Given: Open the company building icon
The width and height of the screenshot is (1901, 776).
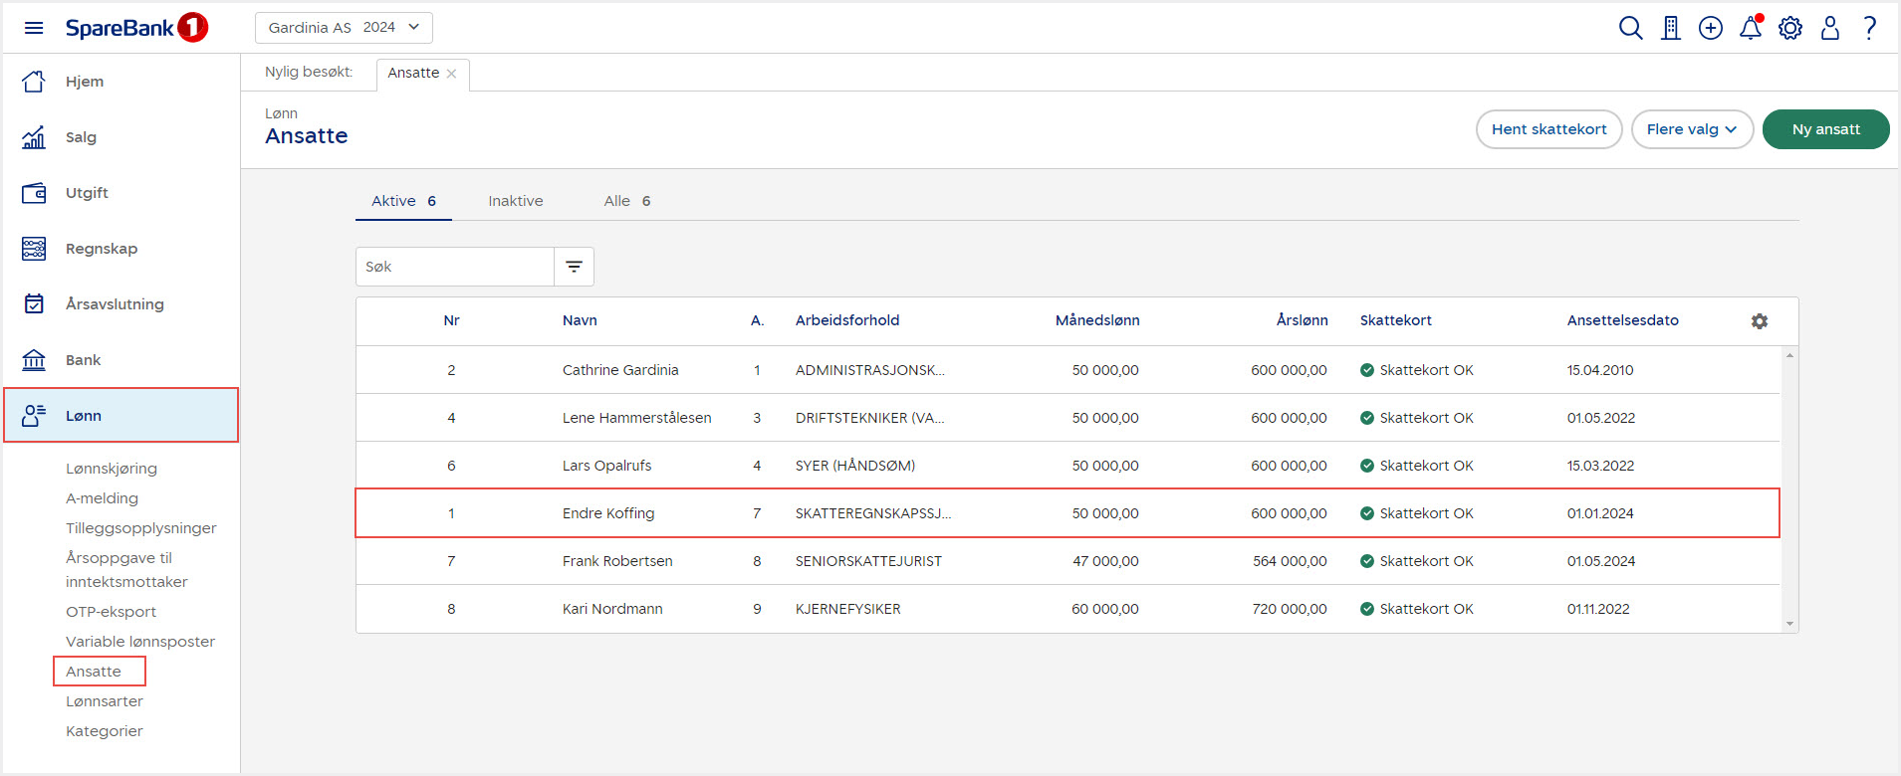Looking at the screenshot, I should 1671,28.
